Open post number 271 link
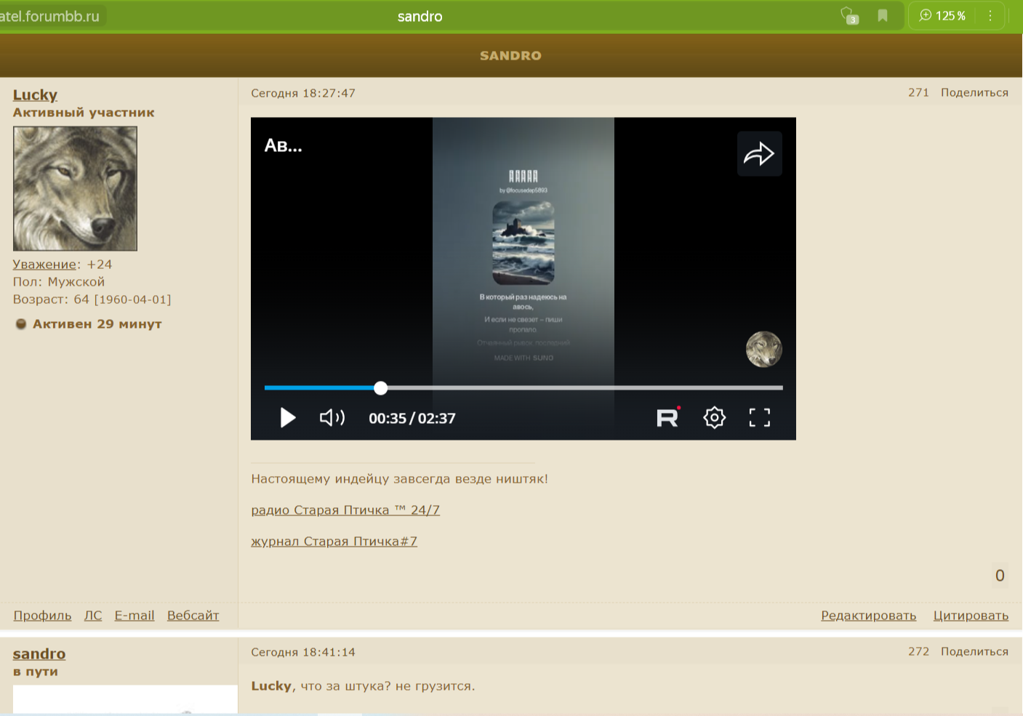The height and width of the screenshot is (716, 1023). [918, 92]
